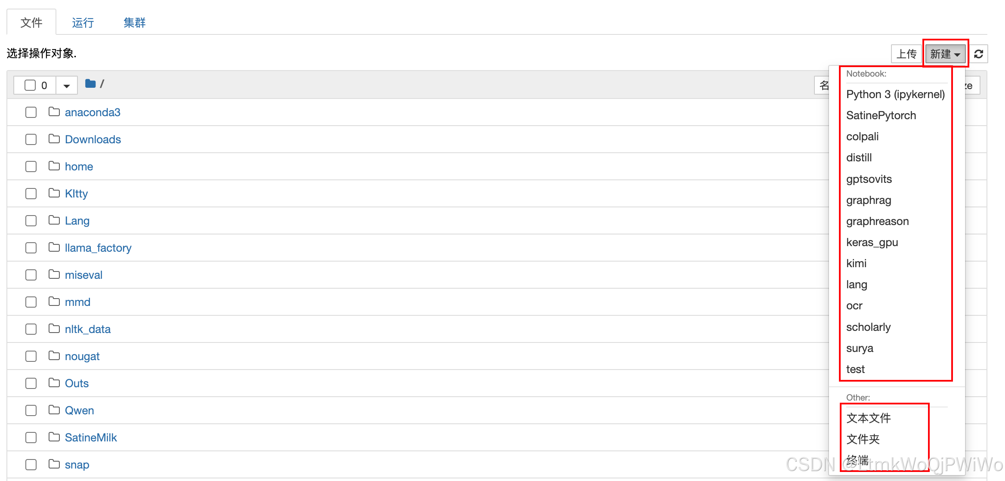Image resolution: width=1005 pixels, height=481 pixels.
Task: Switch to the 运行 tab
Action: tap(83, 22)
